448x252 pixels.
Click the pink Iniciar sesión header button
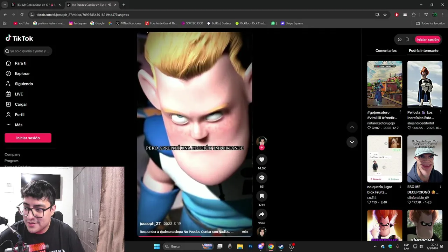[x=427, y=40]
